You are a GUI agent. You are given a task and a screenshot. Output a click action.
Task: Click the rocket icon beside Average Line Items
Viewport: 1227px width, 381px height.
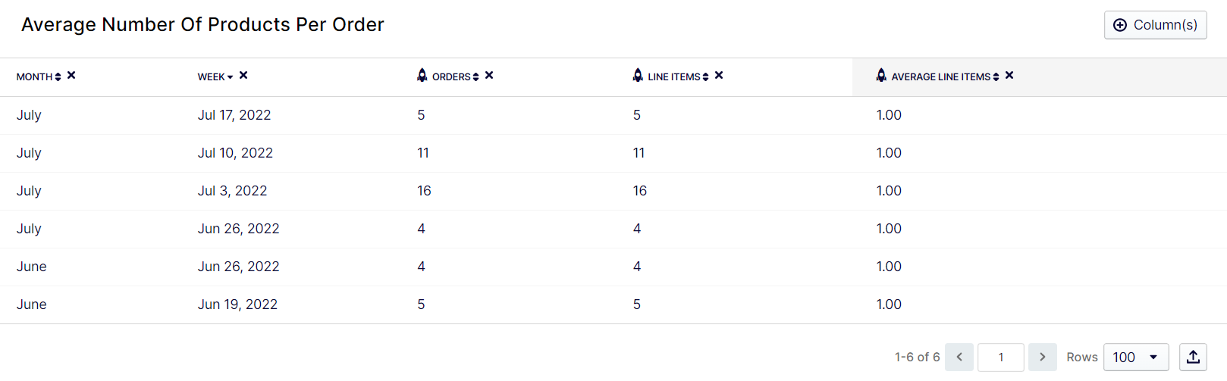tap(881, 75)
